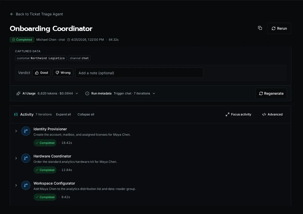The width and height of the screenshot is (303, 214).
Task: Select the 18.42s duration text
Action: pos(67,143)
